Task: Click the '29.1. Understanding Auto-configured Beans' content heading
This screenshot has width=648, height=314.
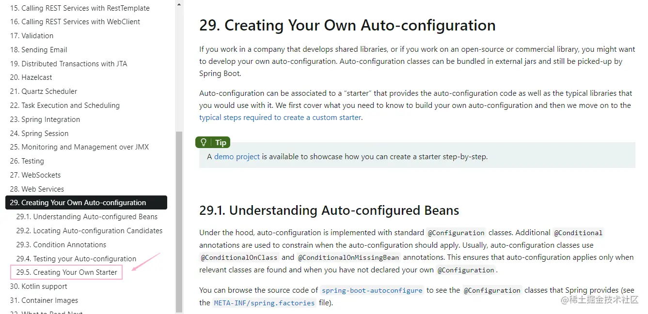Action: (329, 210)
